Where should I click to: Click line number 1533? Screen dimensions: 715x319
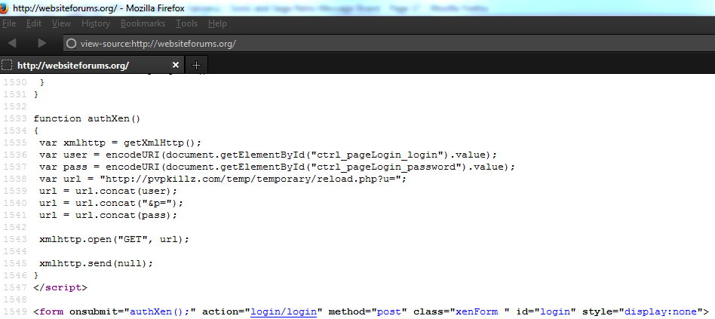[x=16, y=118]
